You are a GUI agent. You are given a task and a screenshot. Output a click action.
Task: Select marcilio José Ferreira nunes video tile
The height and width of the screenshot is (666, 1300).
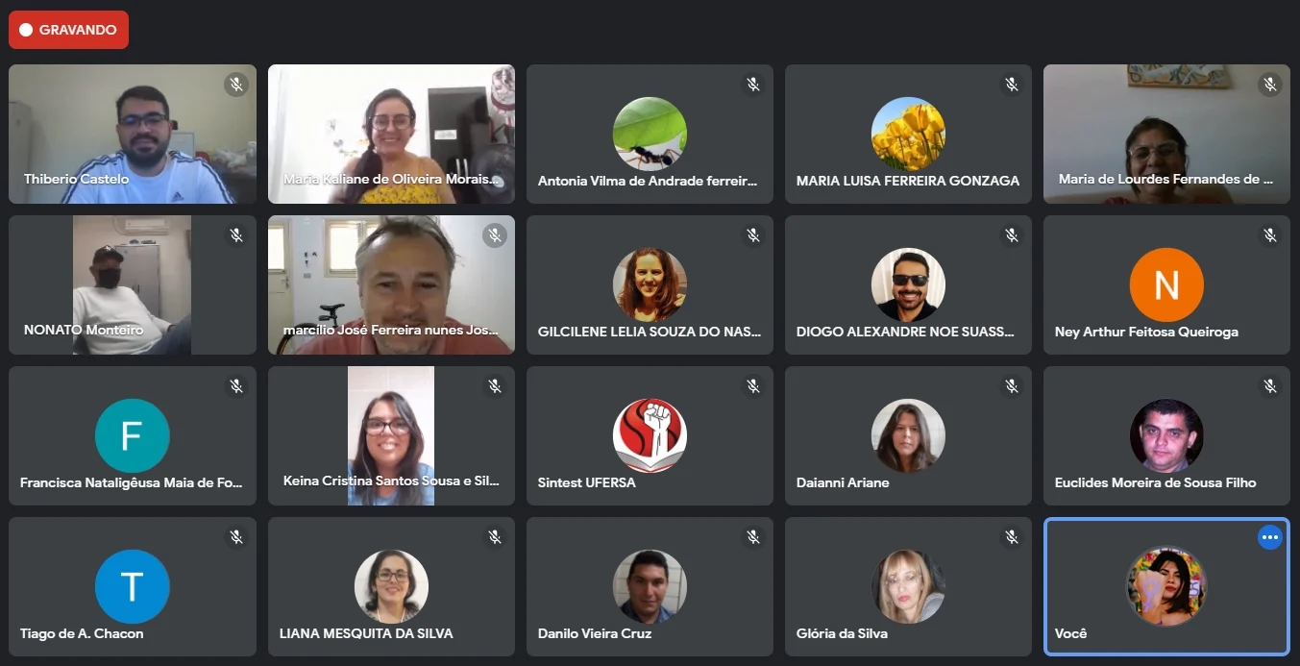click(x=391, y=284)
